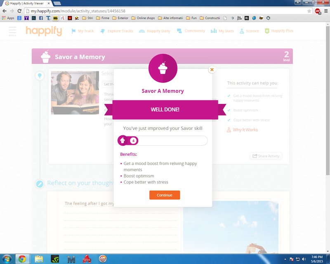The height and width of the screenshot is (264, 330).
Task: Open the Chrome menu icon
Action: 326,11
